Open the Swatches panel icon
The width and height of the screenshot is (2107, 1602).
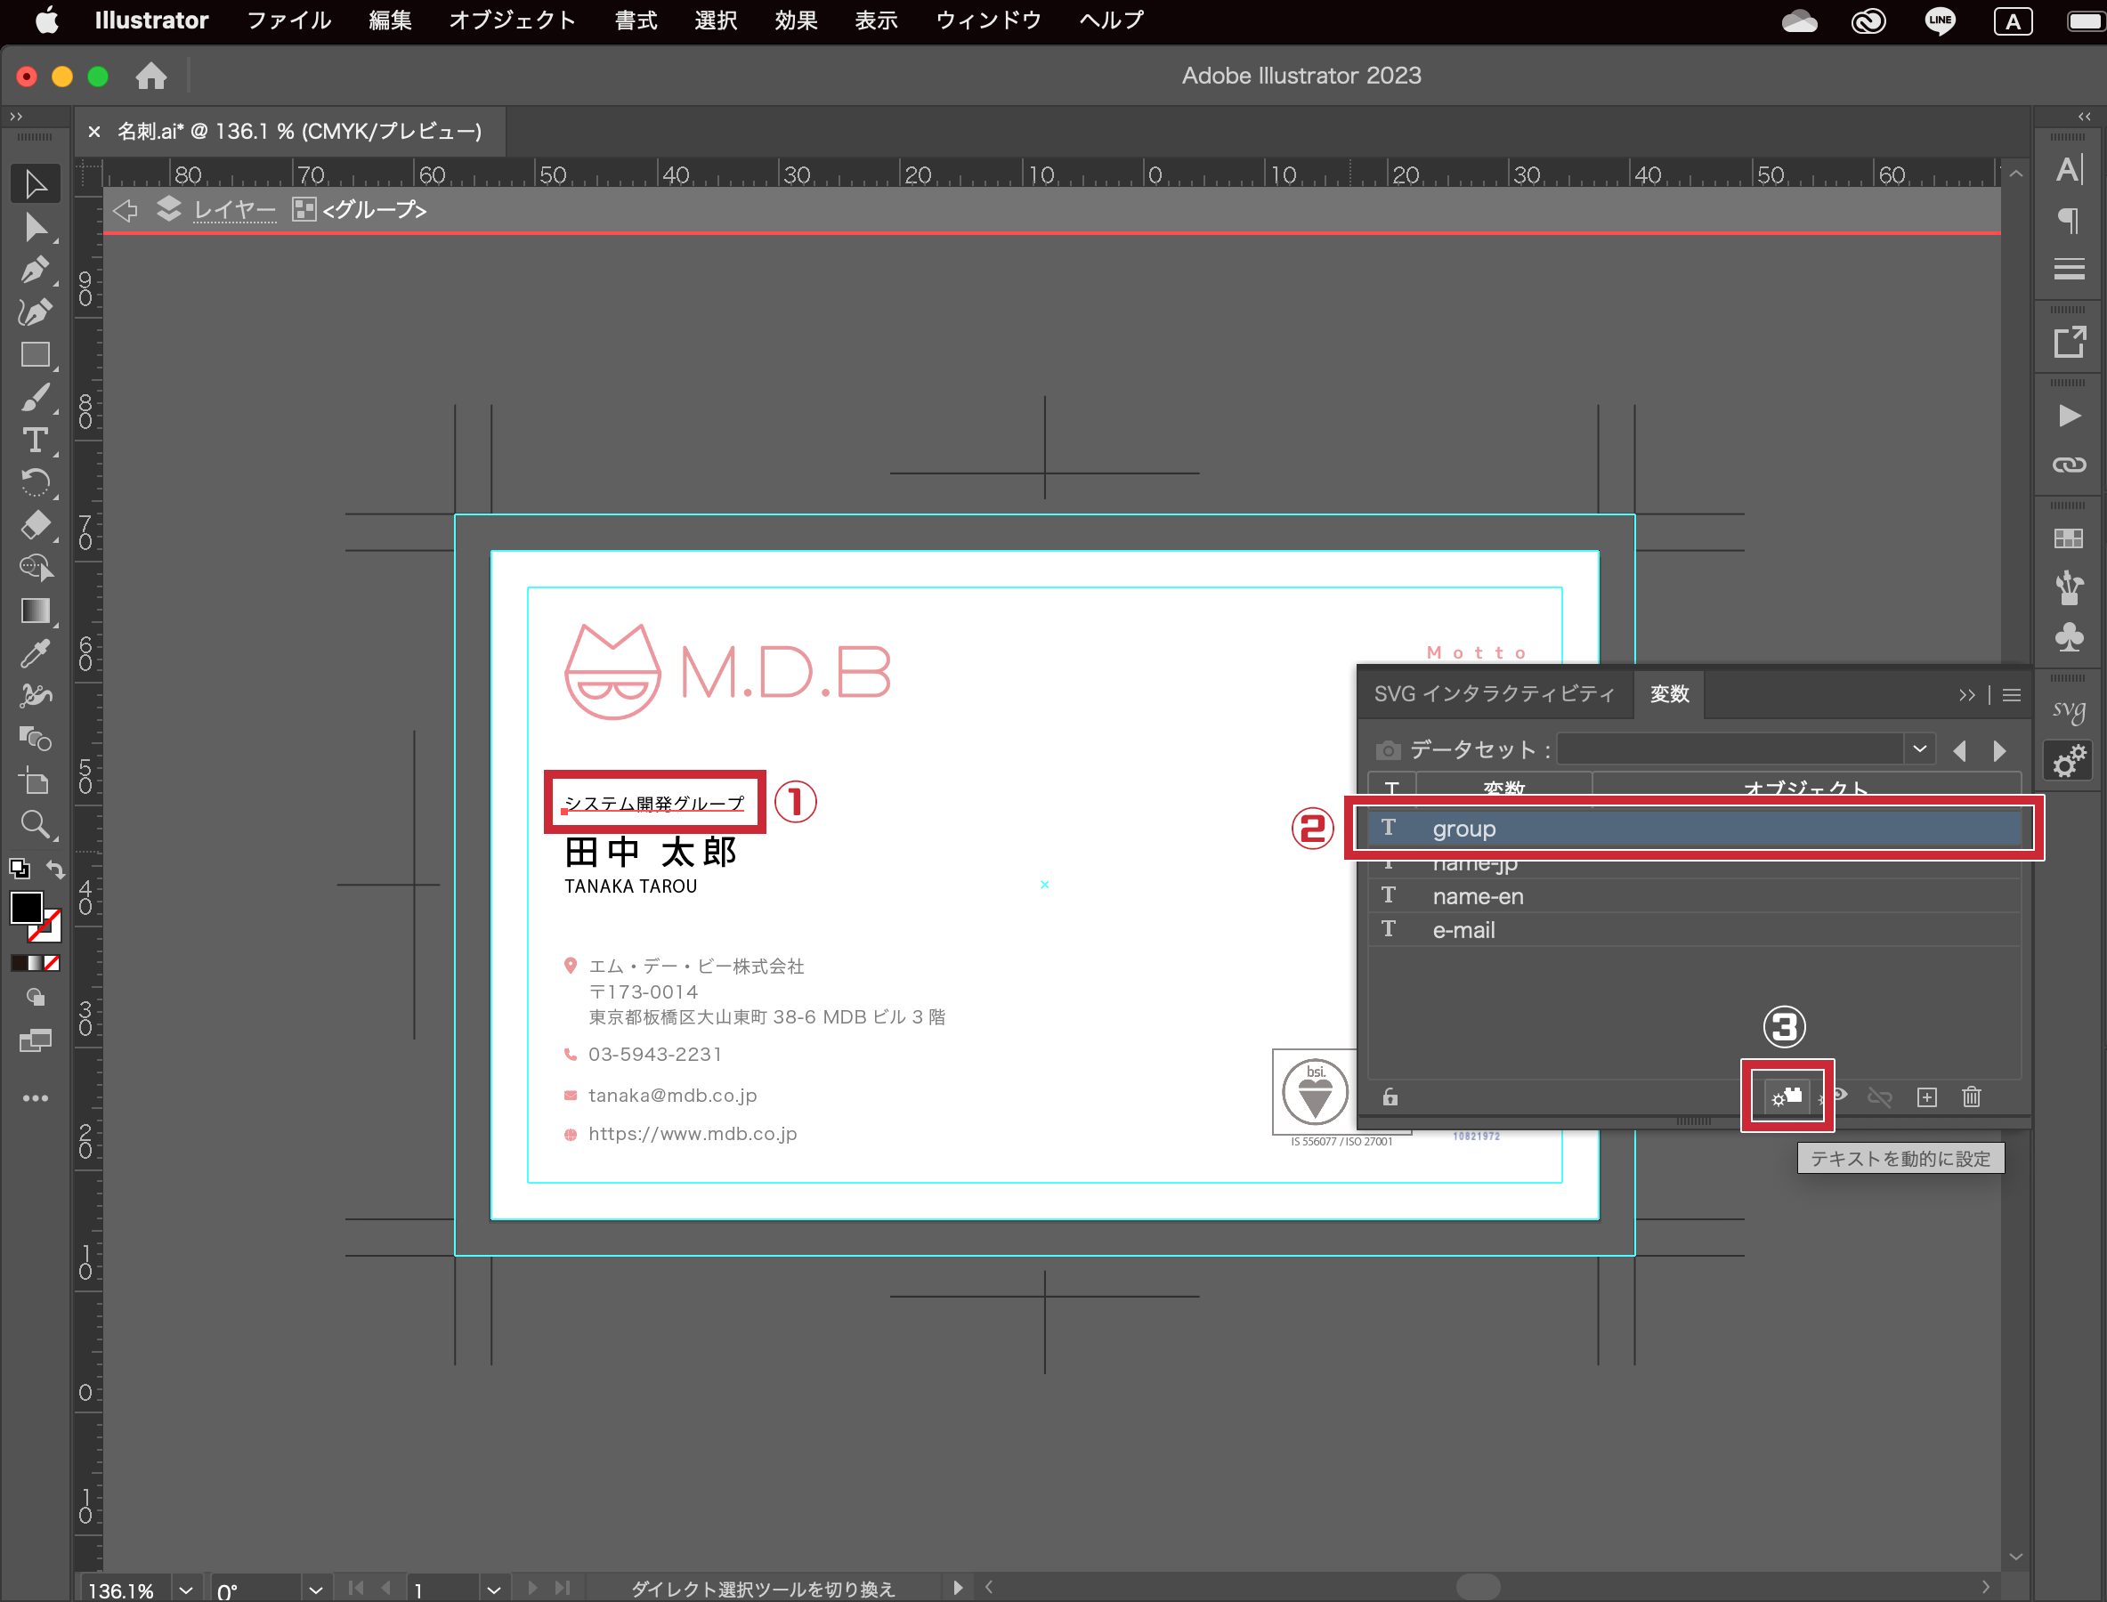pyautogui.click(x=2068, y=538)
